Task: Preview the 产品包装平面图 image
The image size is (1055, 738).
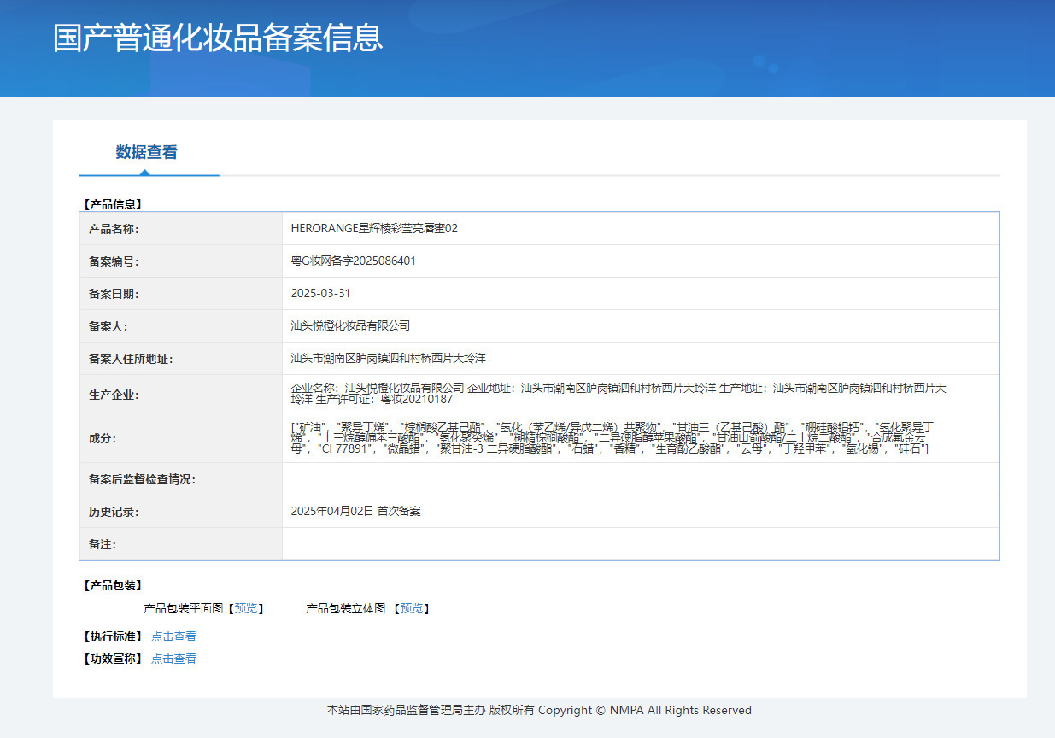Action: 246,608
